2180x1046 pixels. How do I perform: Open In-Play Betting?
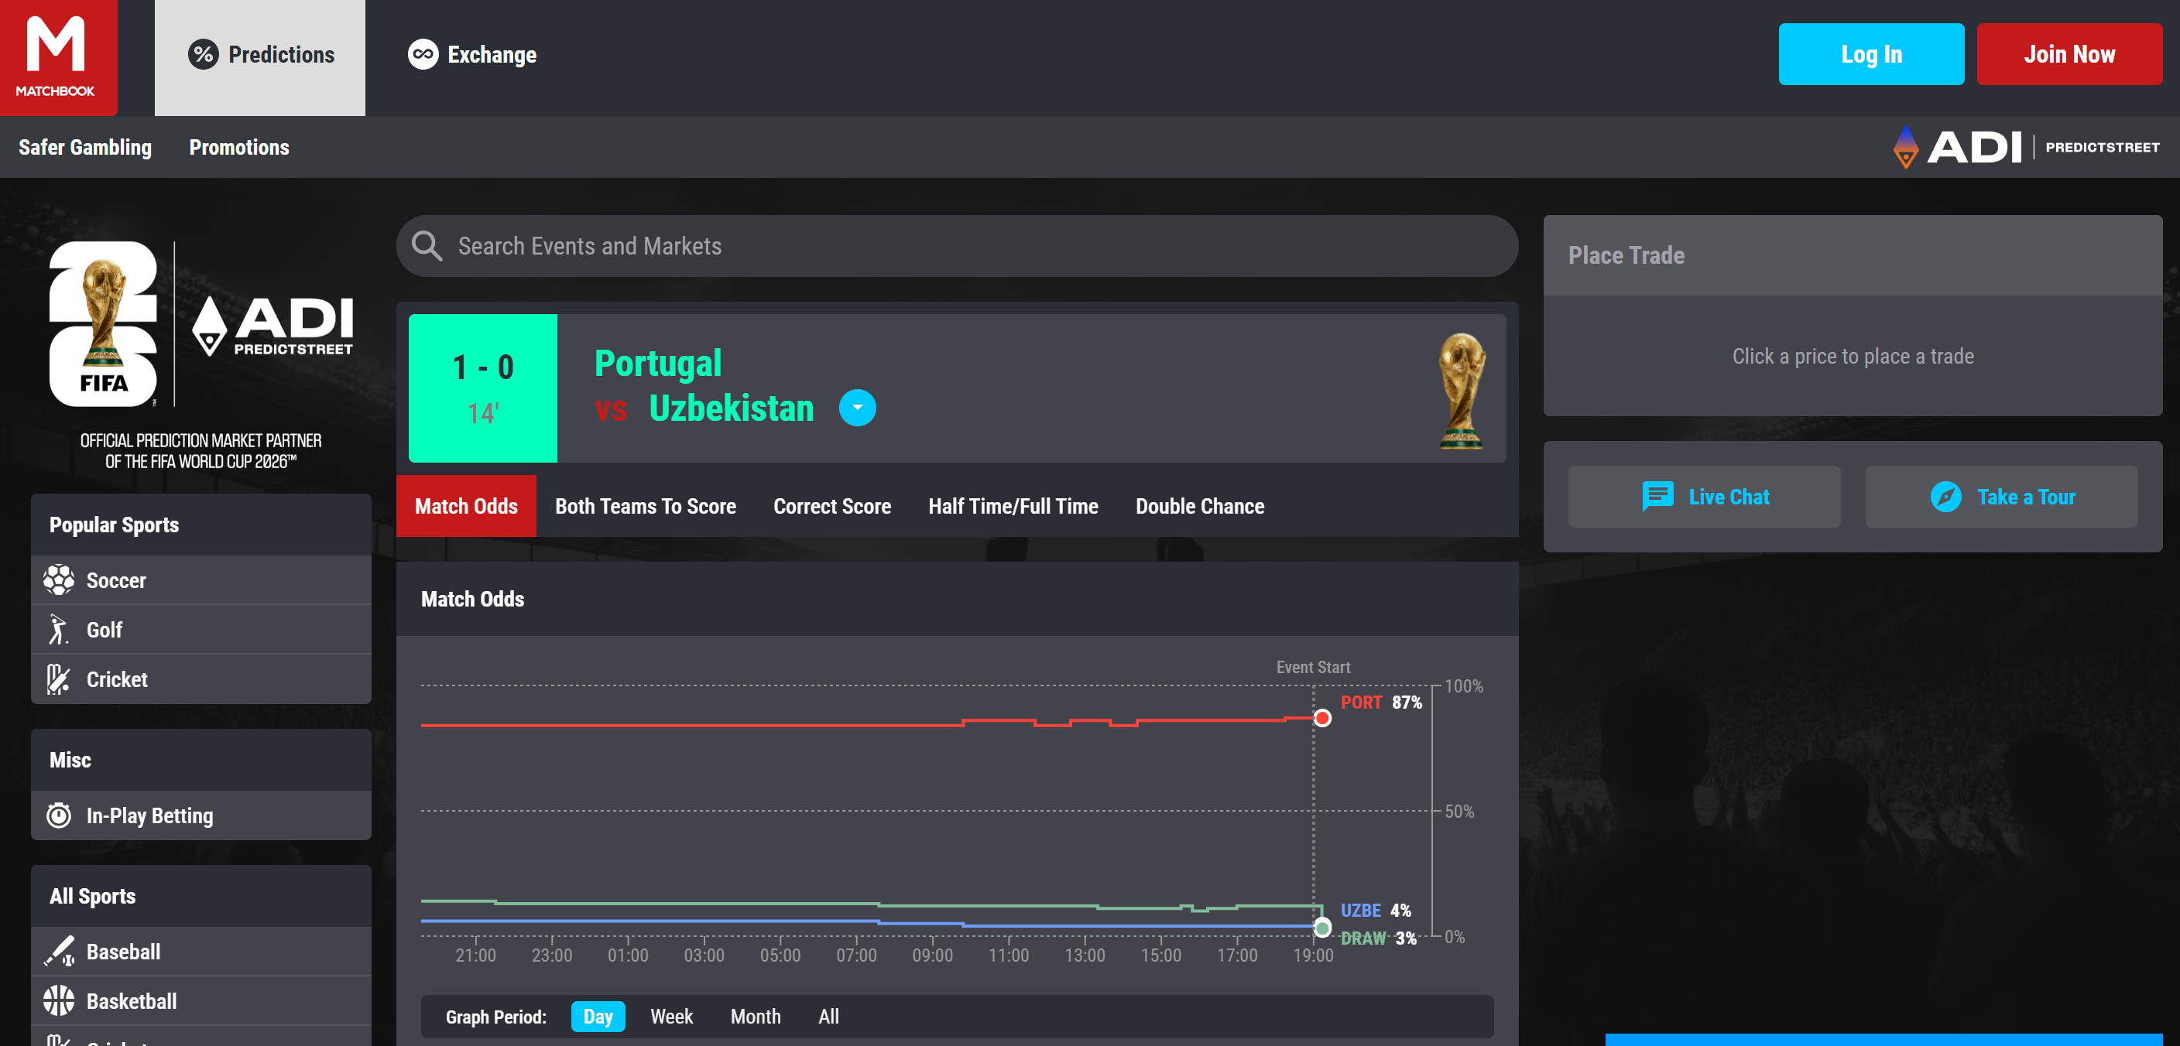pos(201,815)
